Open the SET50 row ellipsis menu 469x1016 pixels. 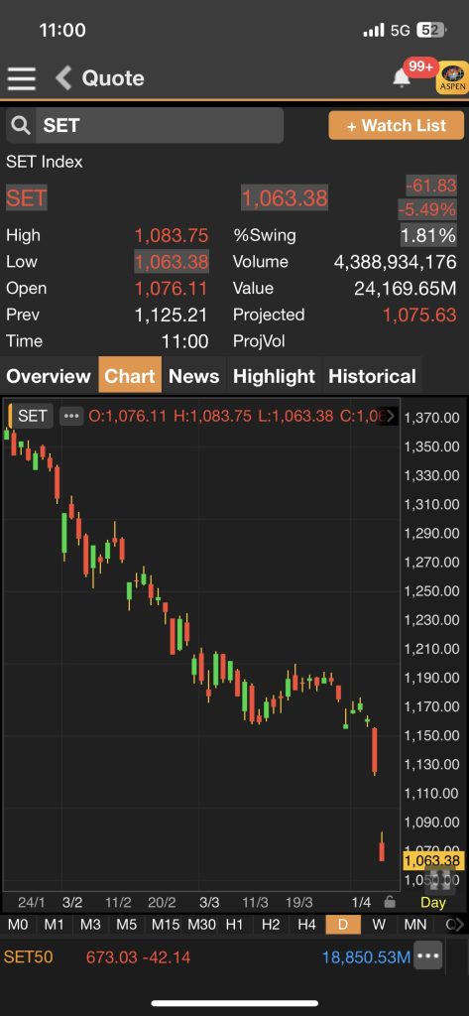coord(428,955)
